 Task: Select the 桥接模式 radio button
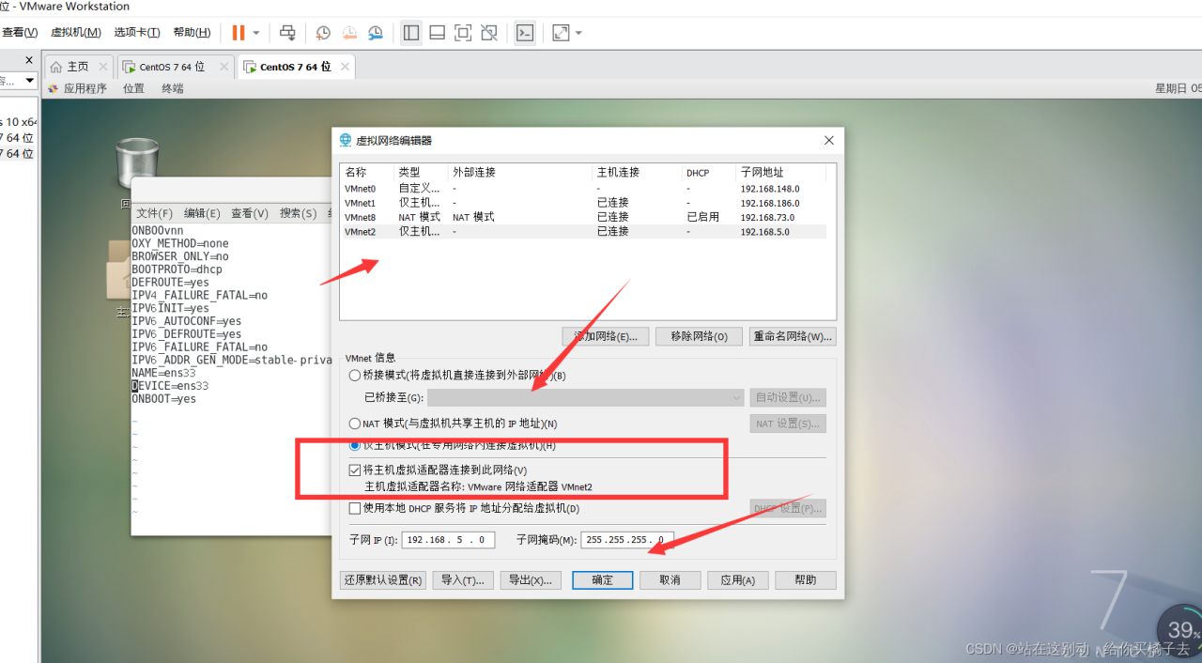355,376
